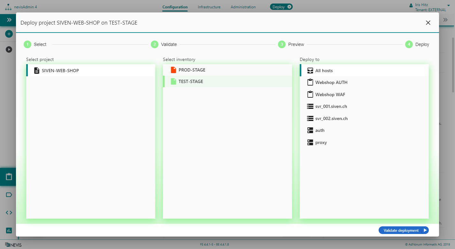This screenshot has height=249, width=455.
Task: Click the Select inventory heading
Action: point(179,59)
